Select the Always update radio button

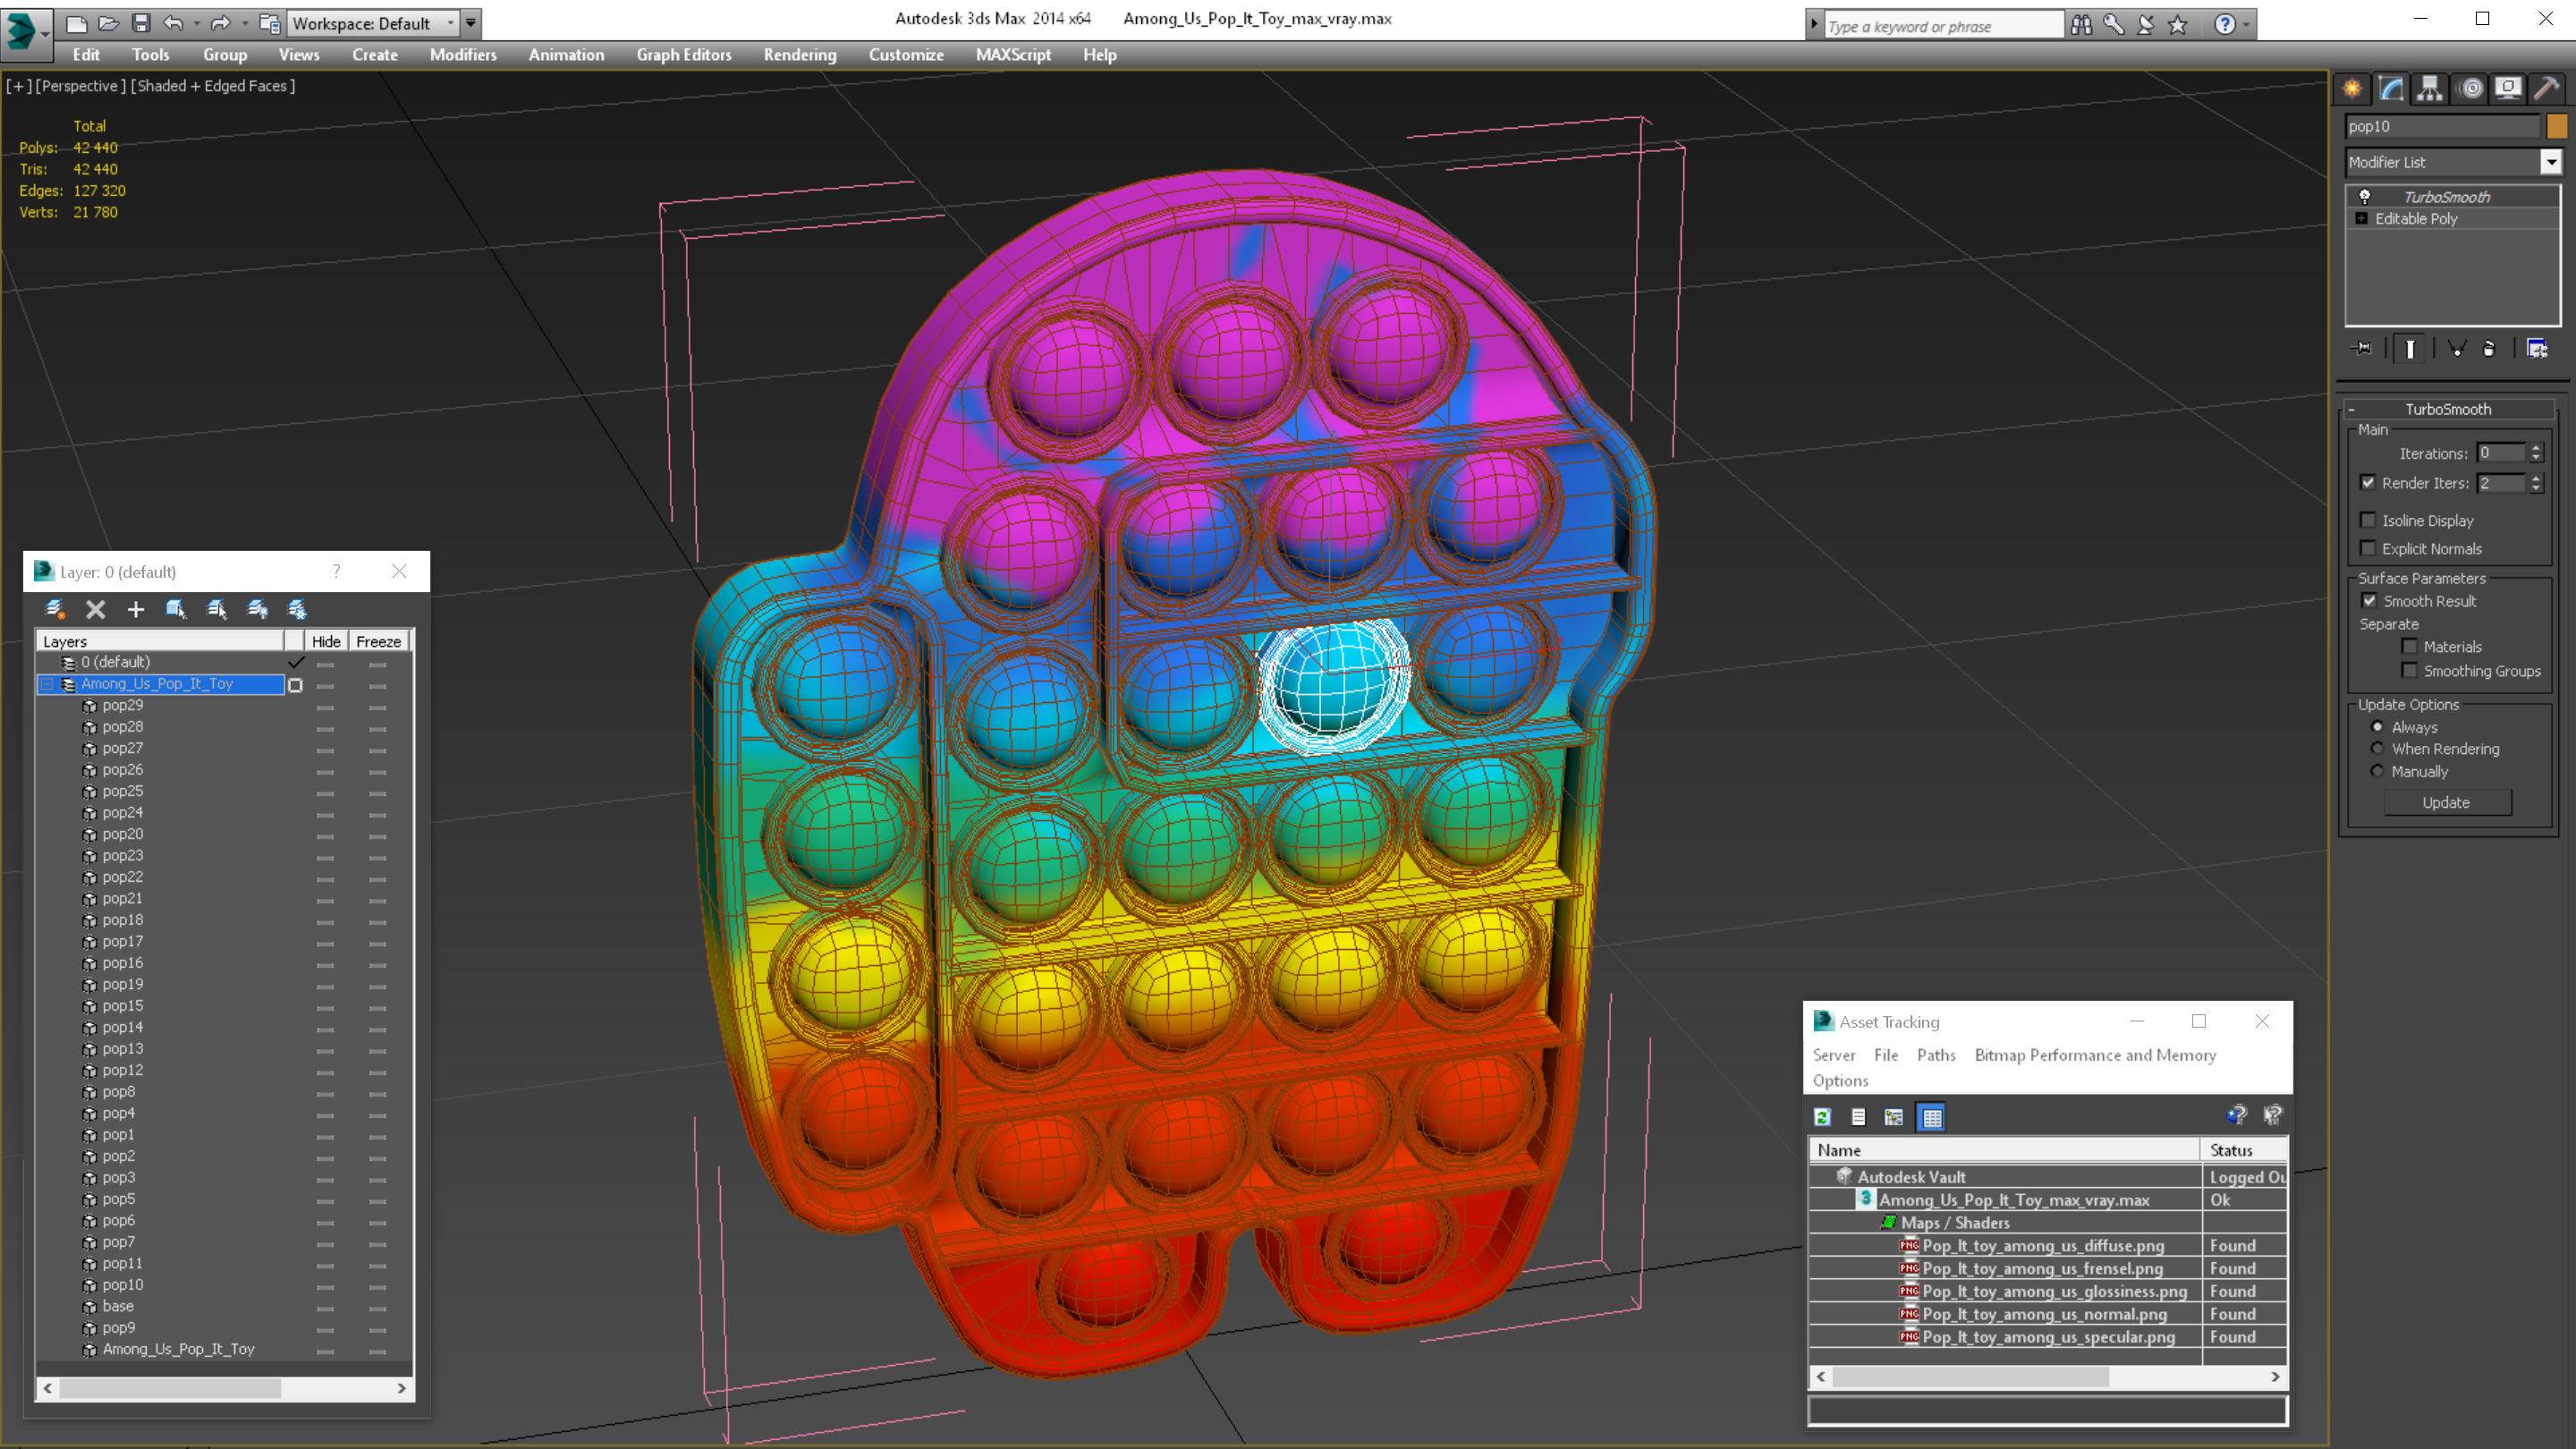(2378, 727)
